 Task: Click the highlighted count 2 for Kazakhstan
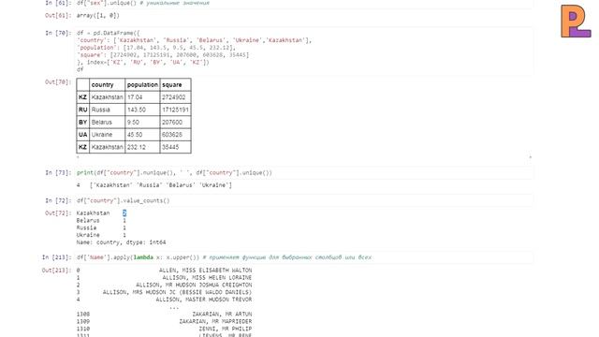(124, 213)
